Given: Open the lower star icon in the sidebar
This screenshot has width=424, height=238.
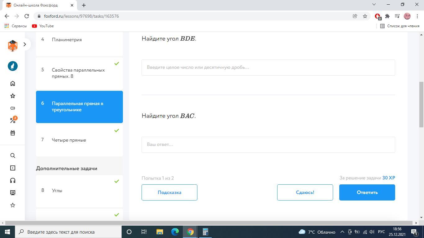Looking at the screenshot, I should [x=13, y=205].
